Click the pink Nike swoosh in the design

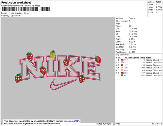point(63,84)
